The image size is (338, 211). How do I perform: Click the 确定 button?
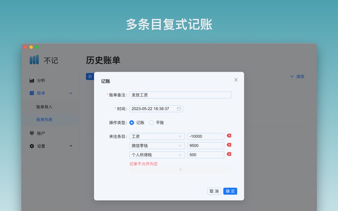pos(230,191)
